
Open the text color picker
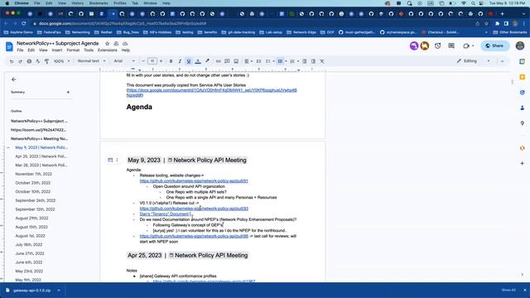[198, 61]
